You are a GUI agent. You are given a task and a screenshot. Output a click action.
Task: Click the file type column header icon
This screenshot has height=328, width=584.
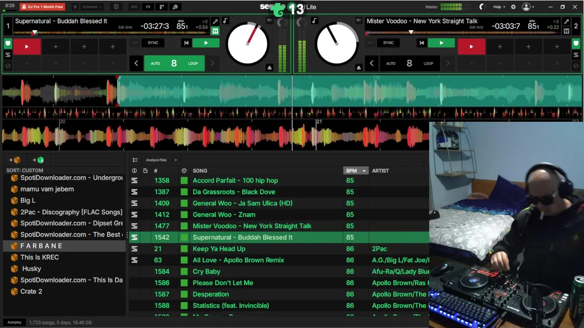145,171
